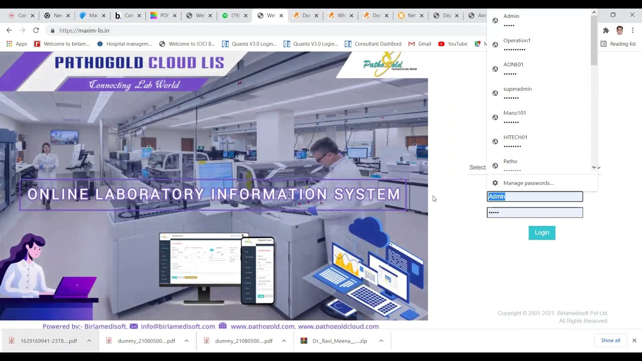Image resolution: width=642 pixels, height=361 pixels.
Task: Open the YouTube bookmark
Action: tap(452, 44)
